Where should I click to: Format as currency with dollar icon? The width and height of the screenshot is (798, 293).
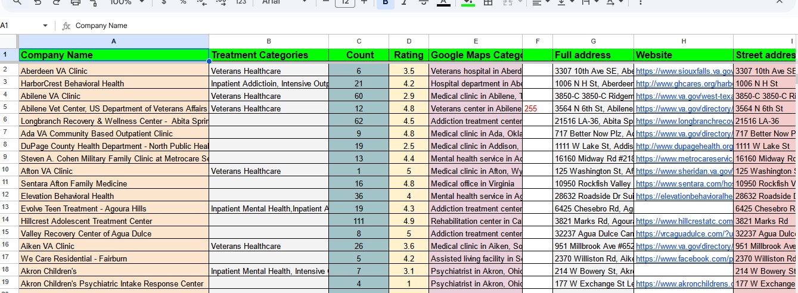coord(164,2)
